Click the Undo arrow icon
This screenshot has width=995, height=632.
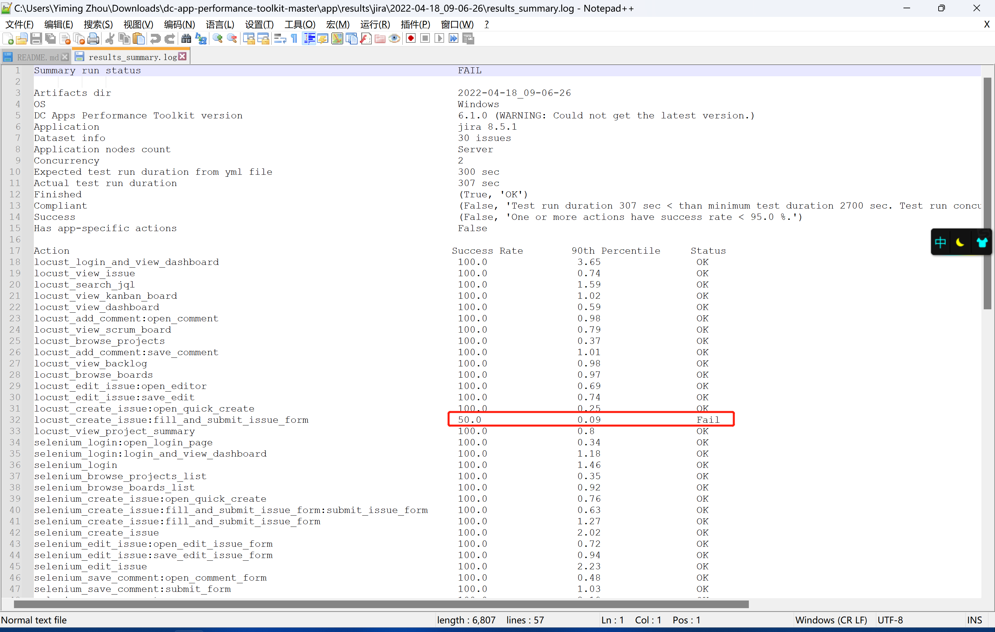(155, 39)
